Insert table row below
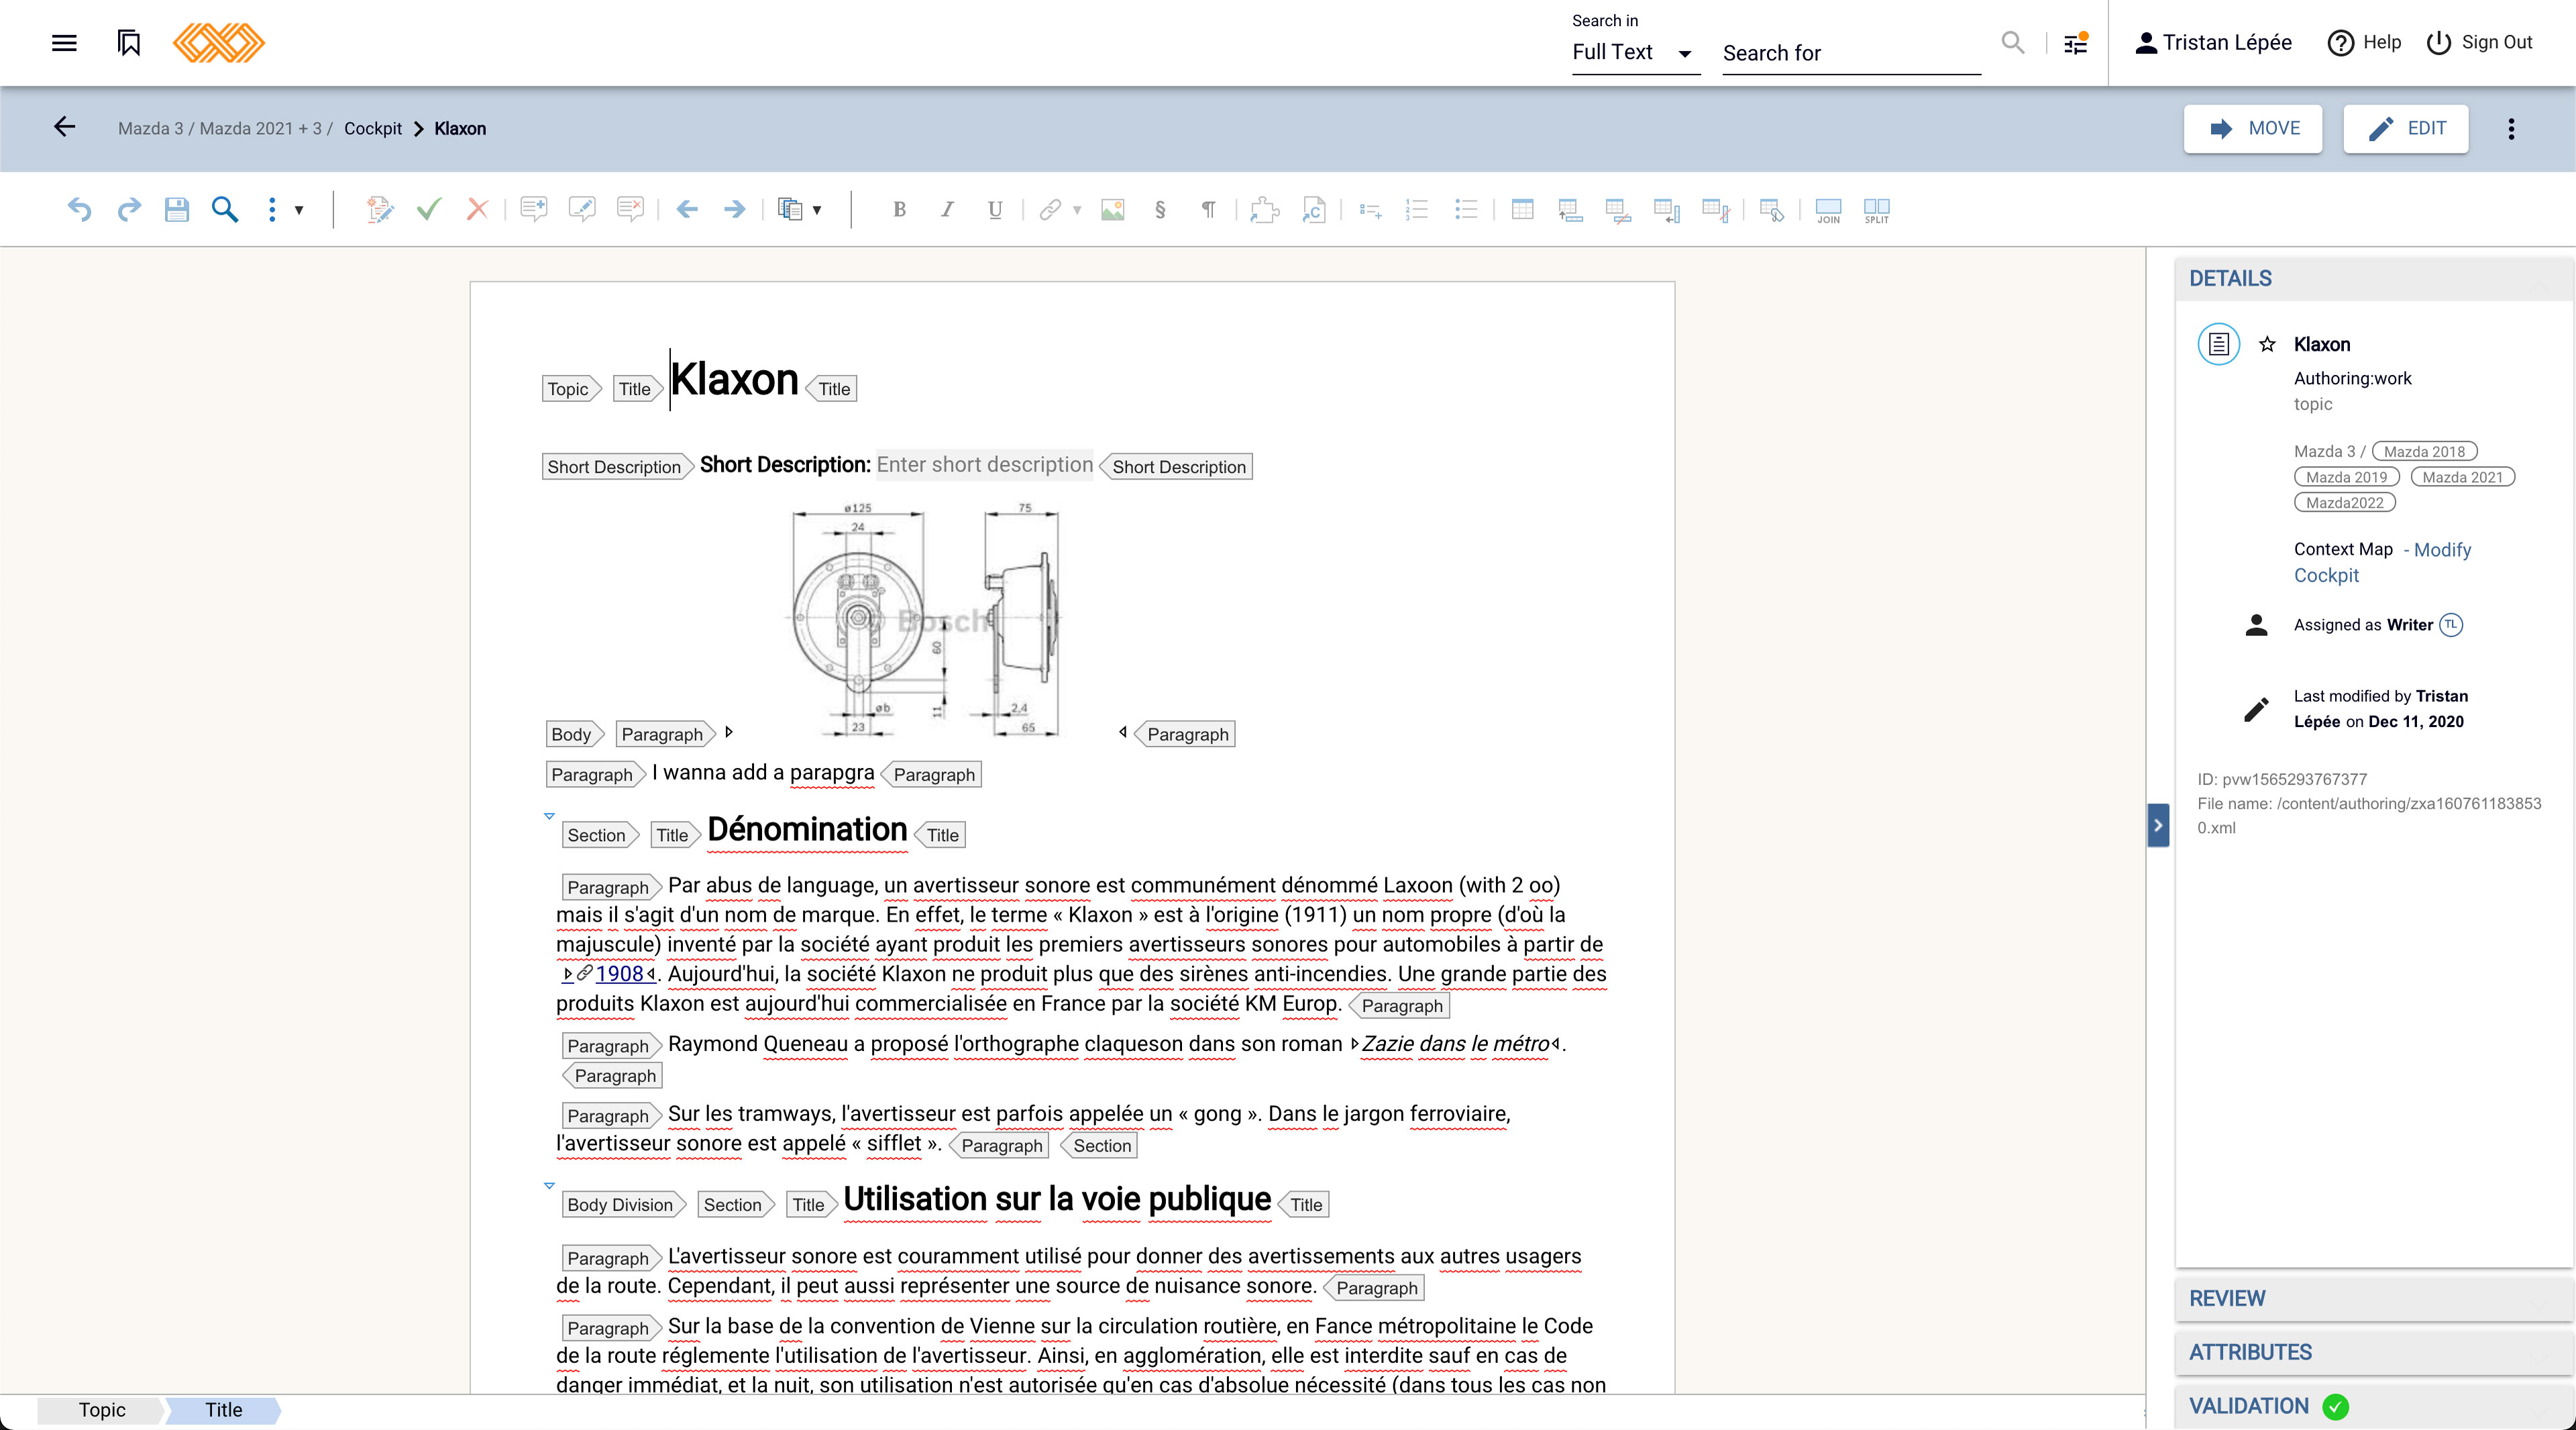 point(1570,209)
